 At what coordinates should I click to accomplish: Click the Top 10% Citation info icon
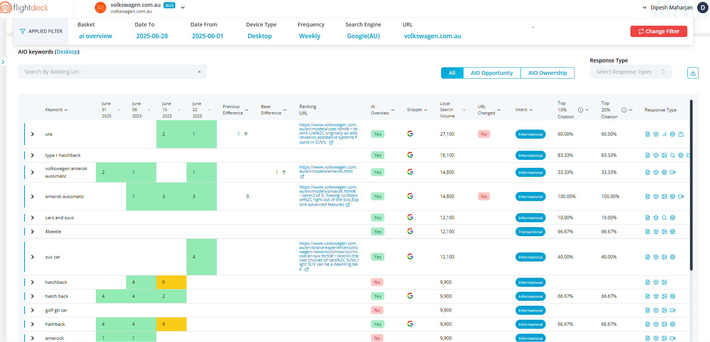tap(580, 110)
